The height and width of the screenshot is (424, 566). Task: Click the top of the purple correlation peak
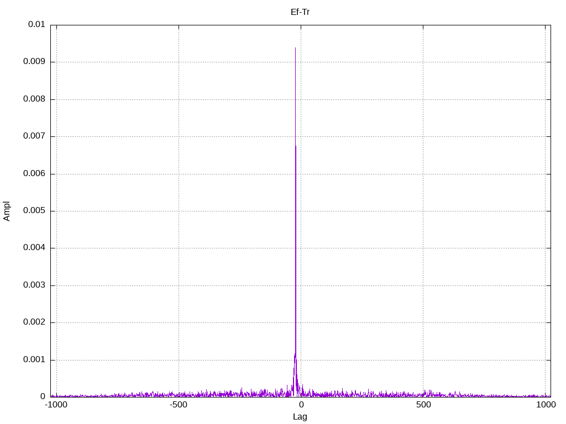(x=295, y=48)
